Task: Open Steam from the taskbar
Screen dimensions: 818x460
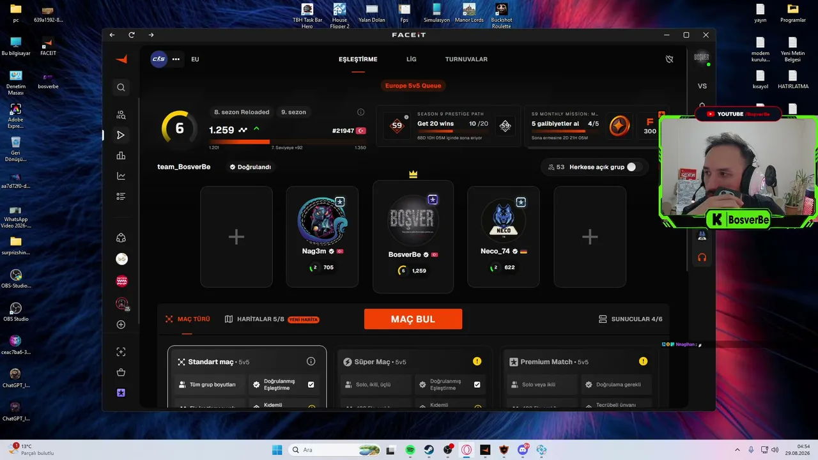Action: 429,450
